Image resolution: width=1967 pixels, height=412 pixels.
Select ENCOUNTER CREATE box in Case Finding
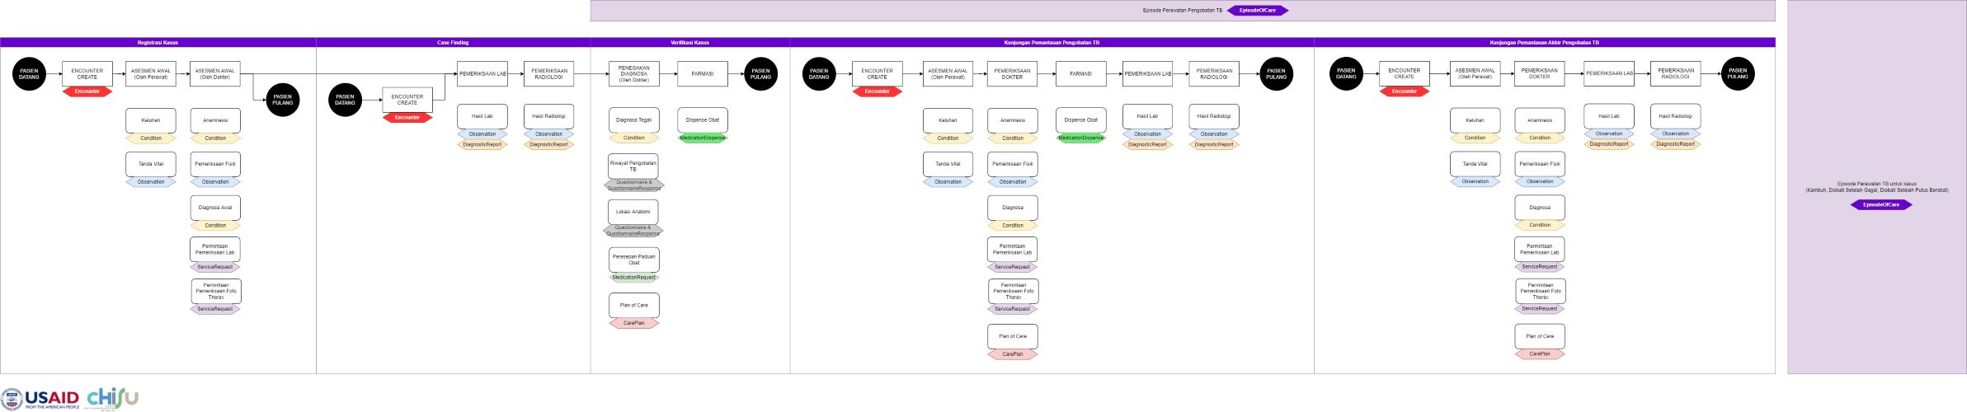pos(407,100)
